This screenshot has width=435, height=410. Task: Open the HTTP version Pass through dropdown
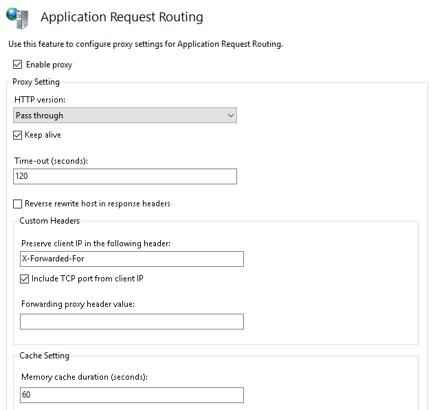coord(125,116)
